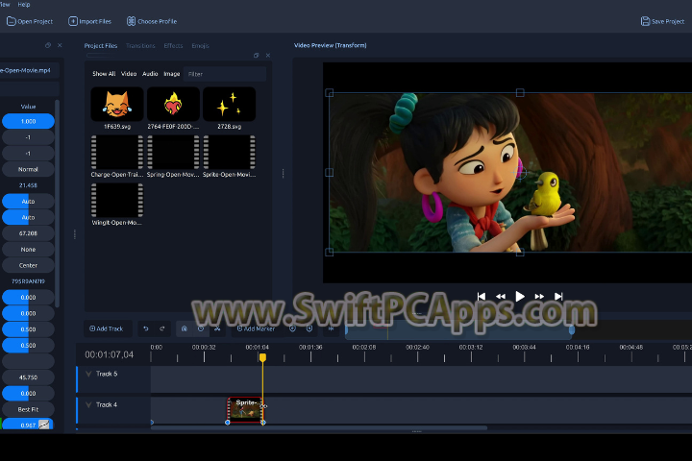Select the Sprite clip on Track 4
Viewport: 692px width, 461px height.
pos(244,410)
